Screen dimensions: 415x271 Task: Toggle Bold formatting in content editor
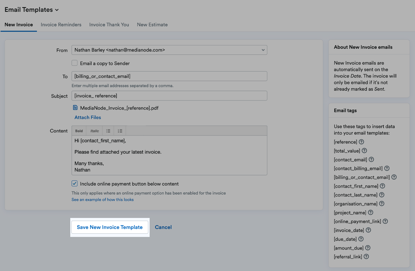point(79,131)
